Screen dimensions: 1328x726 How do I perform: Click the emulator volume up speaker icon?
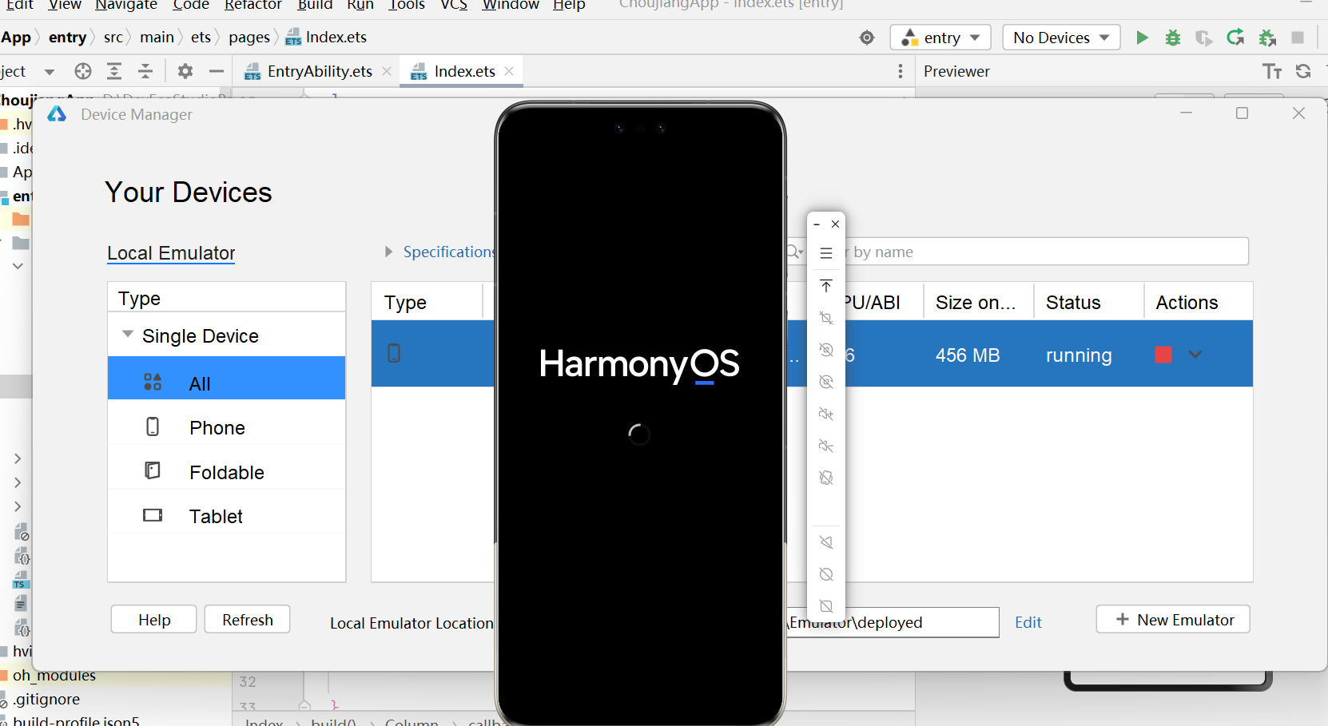pyautogui.click(x=826, y=414)
